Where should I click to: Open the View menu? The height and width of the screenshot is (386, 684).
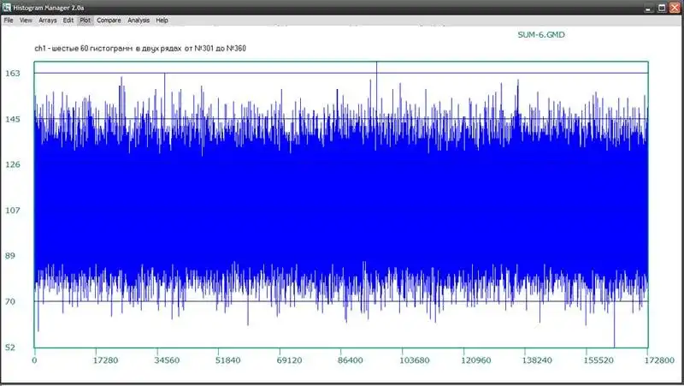point(26,20)
